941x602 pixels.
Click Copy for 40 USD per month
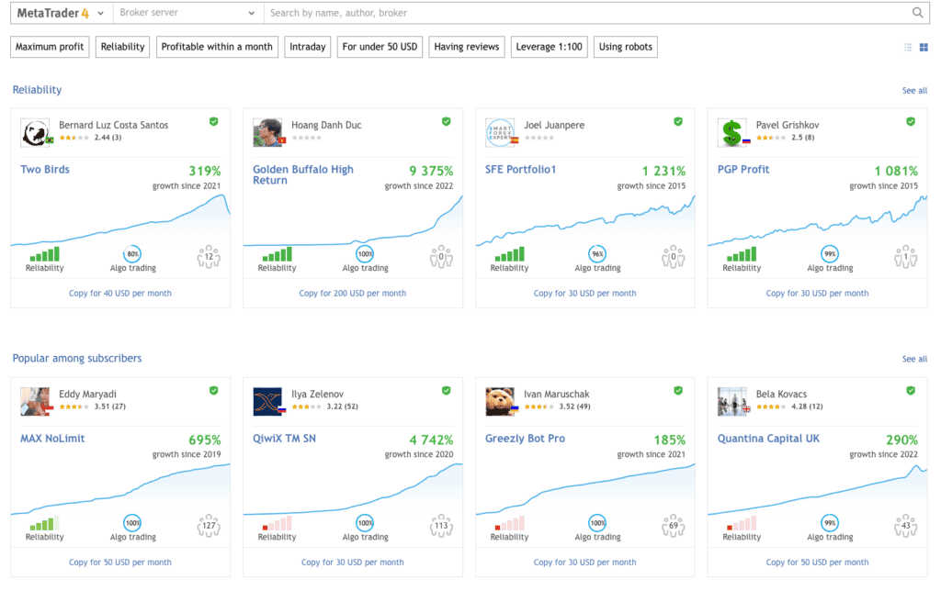120,294
